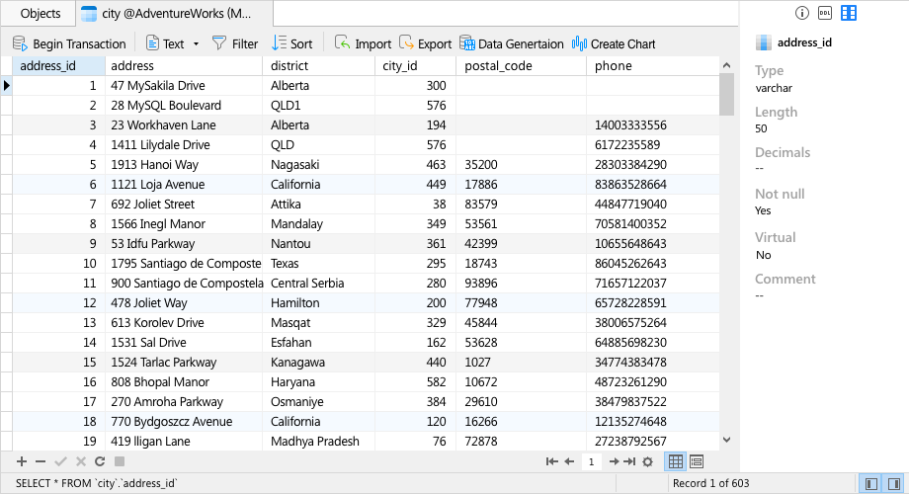Open Data Generation tool
Screen dimensions: 909x494
(x=512, y=44)
